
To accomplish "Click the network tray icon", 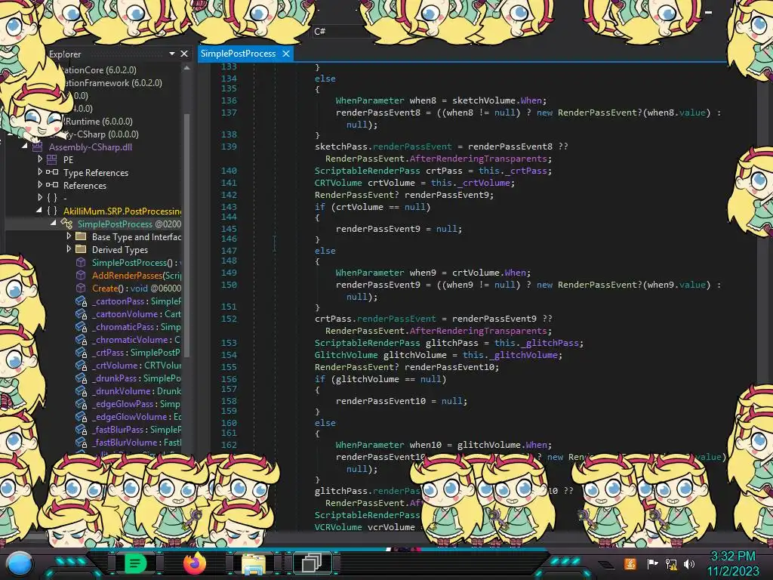I will [671, 563].
